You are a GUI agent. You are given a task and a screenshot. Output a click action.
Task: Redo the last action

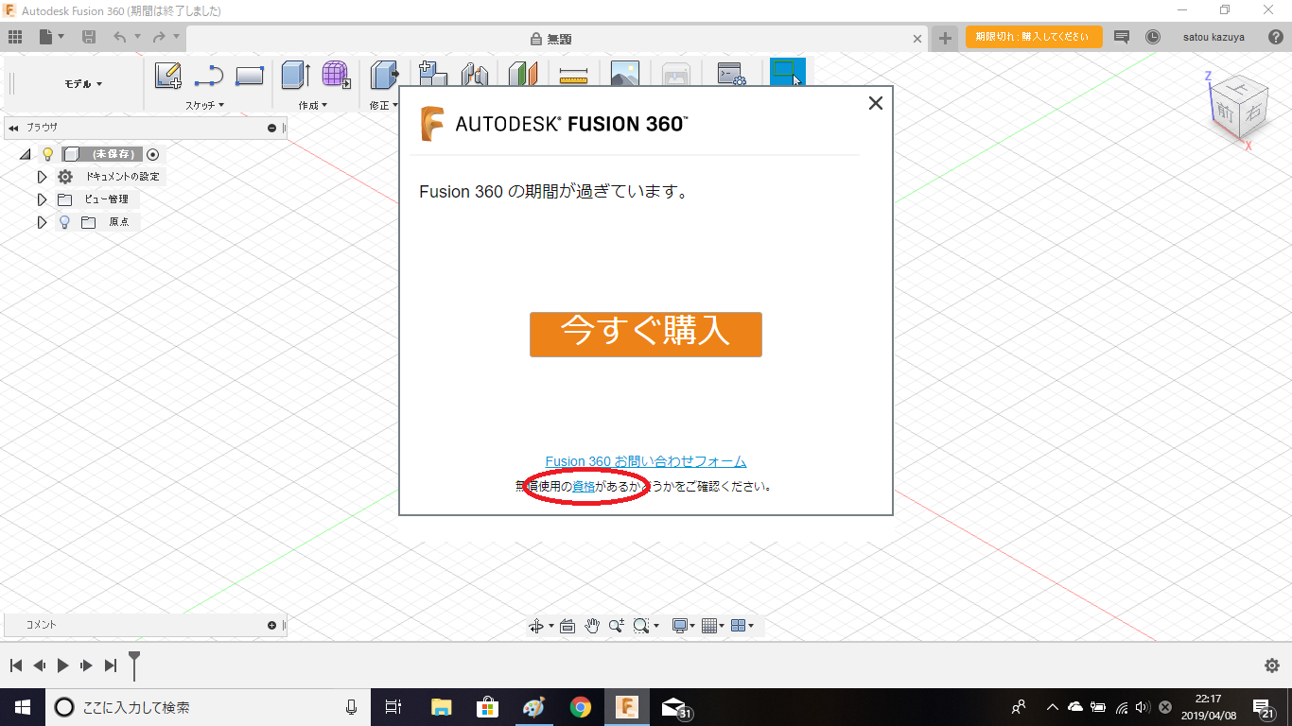[159, 37]
